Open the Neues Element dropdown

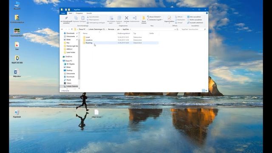[x=154, y=17]
